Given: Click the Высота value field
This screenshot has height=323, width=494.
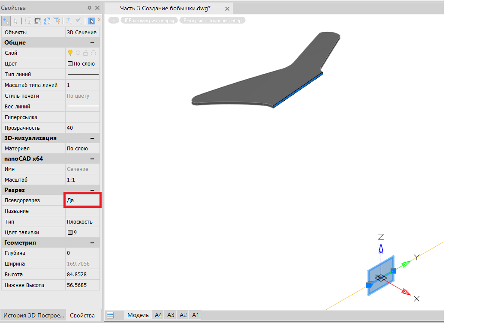Looking at the screenshot, I should tap(82, 274).
